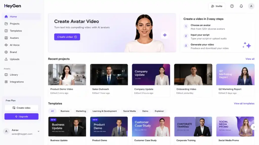The height and width of the screenshot is (145, 259).
Task: Click the Uploads sidebar label
Action: [14, 59]
